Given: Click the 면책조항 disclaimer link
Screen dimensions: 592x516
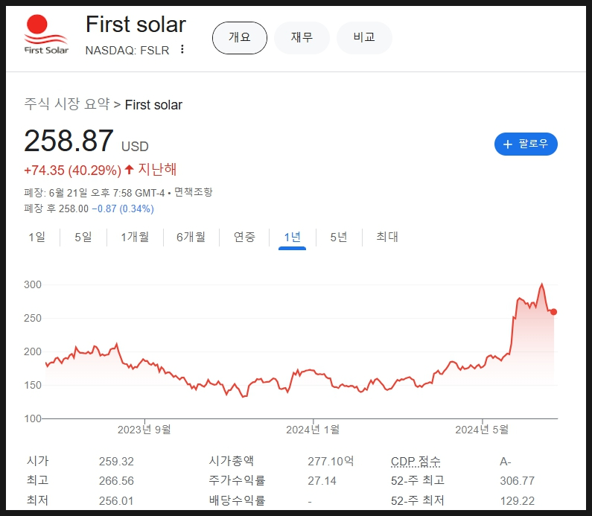Looking at the screenshot, I should point(194,193).
